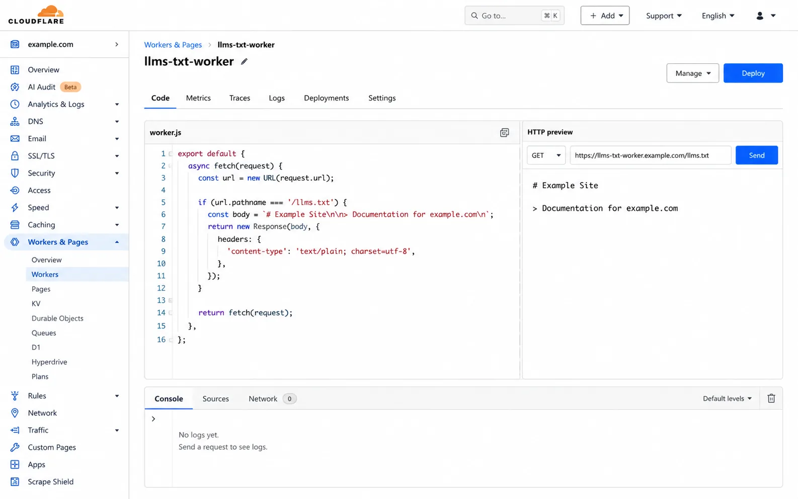Open the Durable Objects submenu item
The height and width of the screenshot is (499, 798).
point(57,318)
